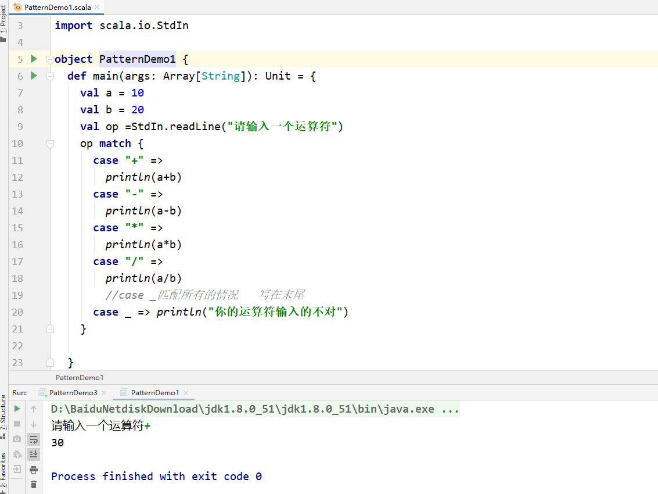
Task: Rerun PatternDemo1 in Run panel
Action: [17, 409]
